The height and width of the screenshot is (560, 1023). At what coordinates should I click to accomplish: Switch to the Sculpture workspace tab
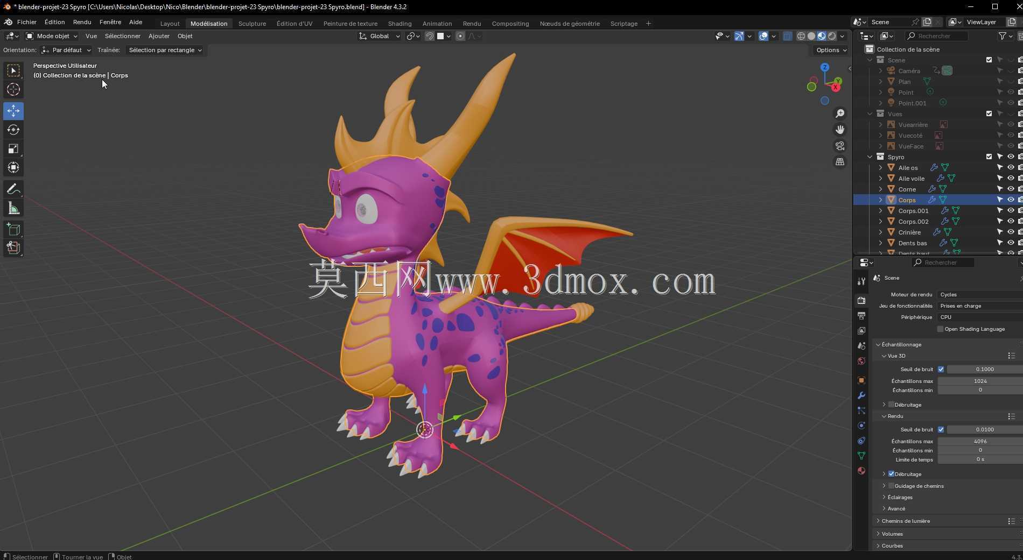point(252,23)
